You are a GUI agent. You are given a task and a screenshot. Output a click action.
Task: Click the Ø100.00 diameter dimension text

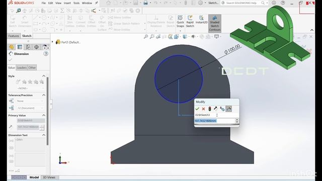coord(232,49)
